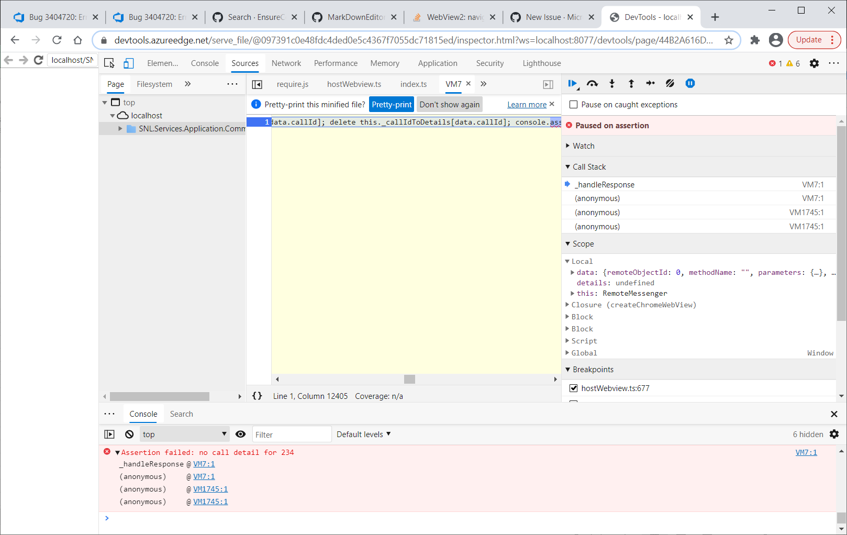Step out of the current function
847x535 pixels.
(631, 83)
